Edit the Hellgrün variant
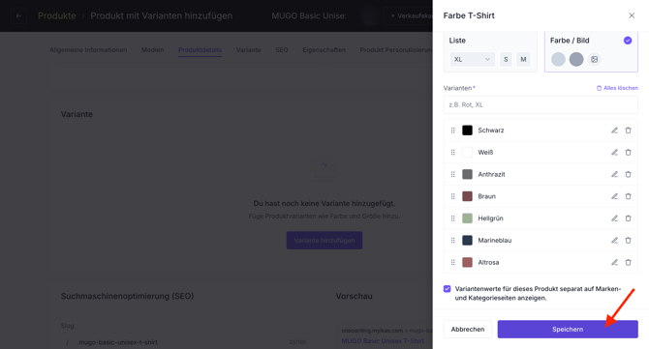 click(x=614, y=218)
